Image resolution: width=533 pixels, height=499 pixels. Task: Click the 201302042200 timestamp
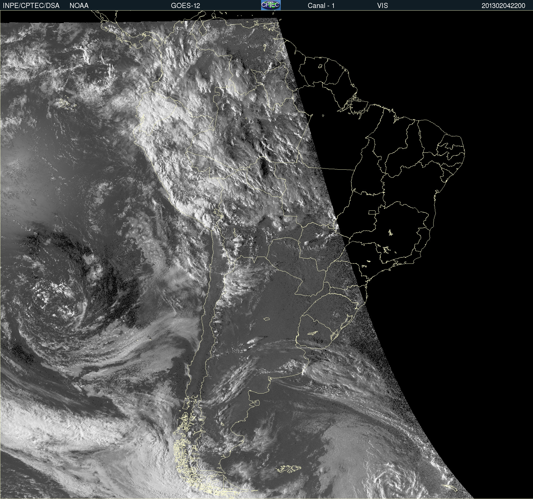click(503, 6)
